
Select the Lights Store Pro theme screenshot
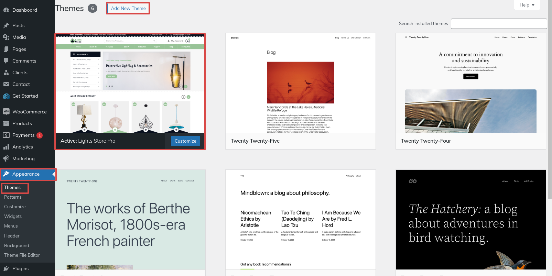[130, 84]
